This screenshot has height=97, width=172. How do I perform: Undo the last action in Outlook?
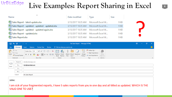14,44
